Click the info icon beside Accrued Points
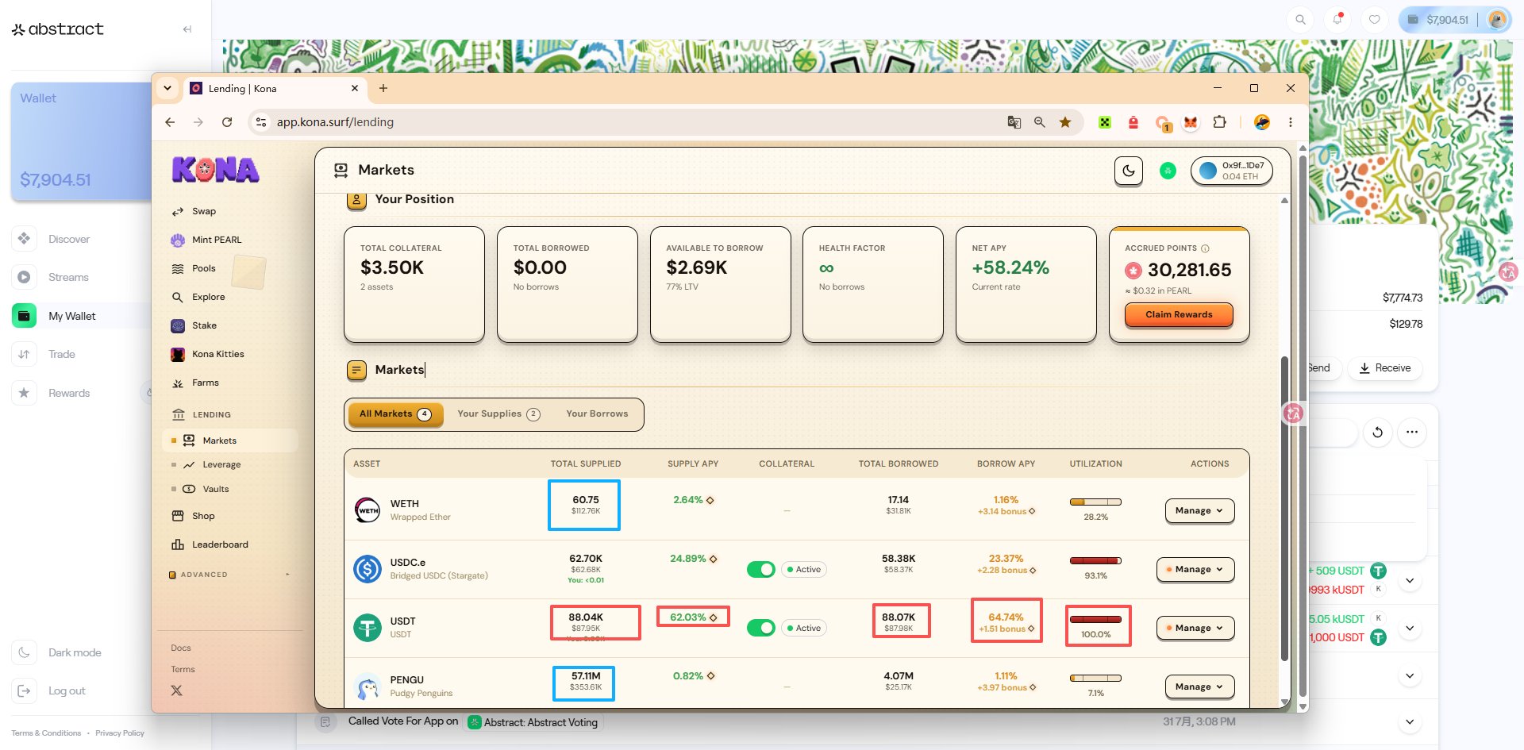Image resolution: width=1524 pixels, height=750 pixels. tap(1205, 248)
